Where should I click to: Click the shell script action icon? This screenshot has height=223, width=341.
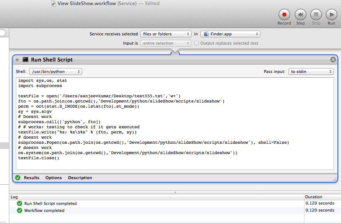(x=25, y=59)
